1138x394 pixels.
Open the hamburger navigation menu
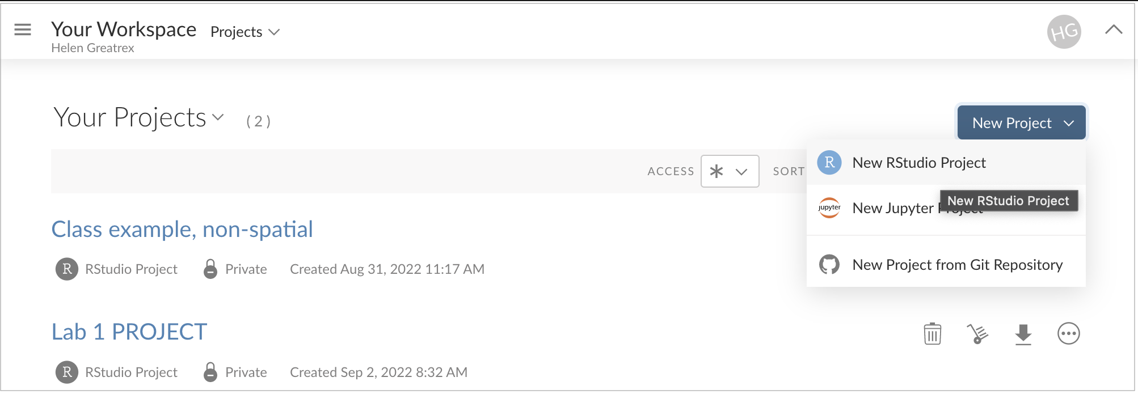[22, 29]
